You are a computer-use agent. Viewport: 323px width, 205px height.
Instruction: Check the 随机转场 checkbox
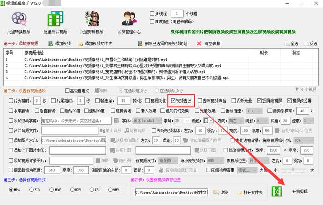point(113,111)
